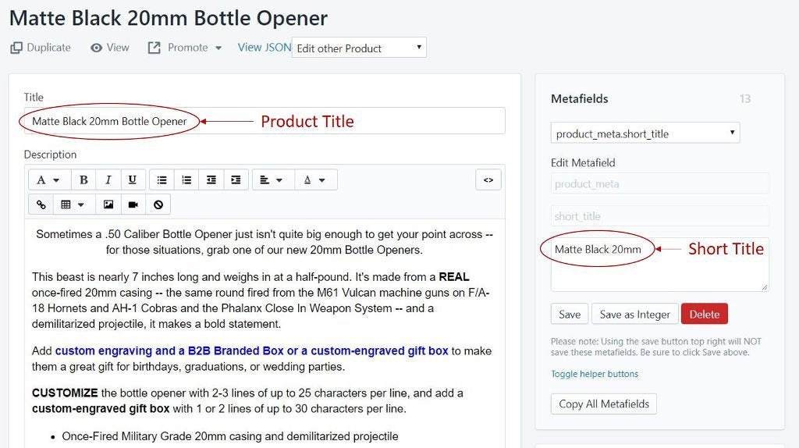Click the Save as Integer button
The width and height of the screenshot is (799, 448).
point(634,314)
